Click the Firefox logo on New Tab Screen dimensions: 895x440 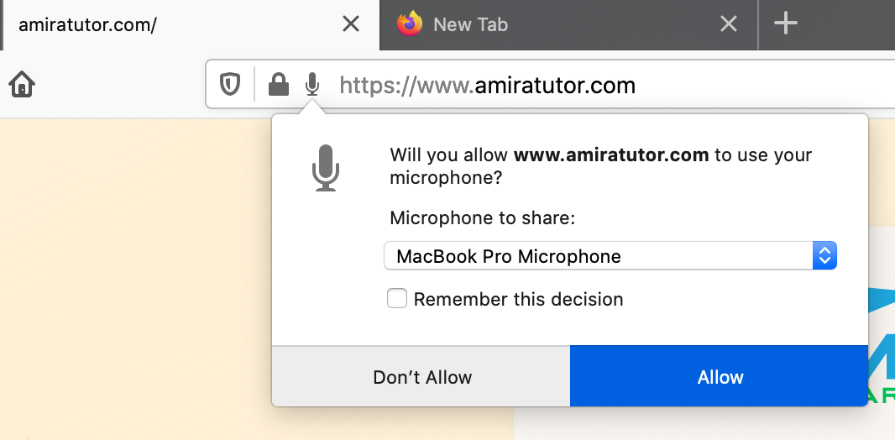coord(410,24)
